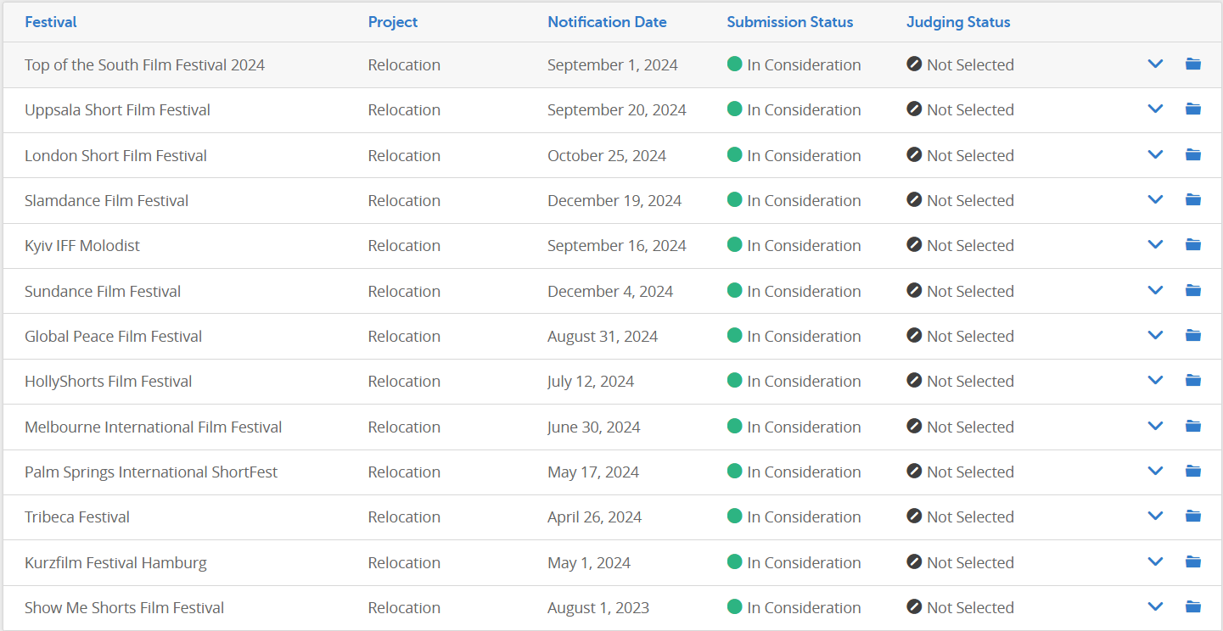
Task: Open HollyShorts Film Festival entry
Action: click(x=108, y=382)
